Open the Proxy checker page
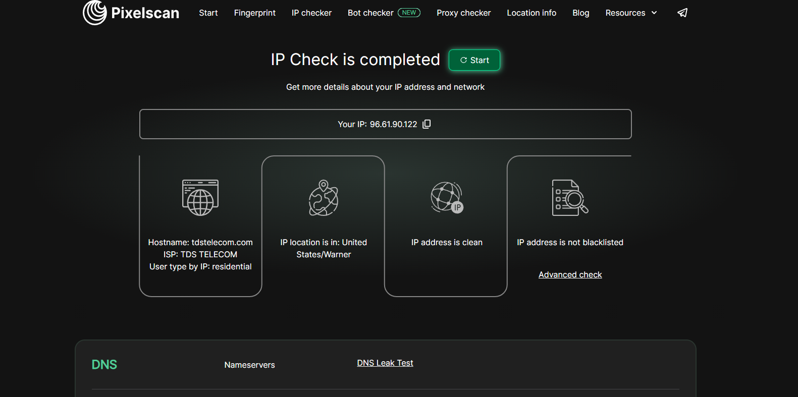 click(463, 13)
